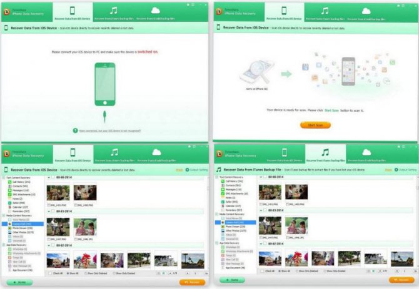Select Safari in the iTunes Backup results sidebar
This screenshot has width=419, height=289.
tap(230, 202)
